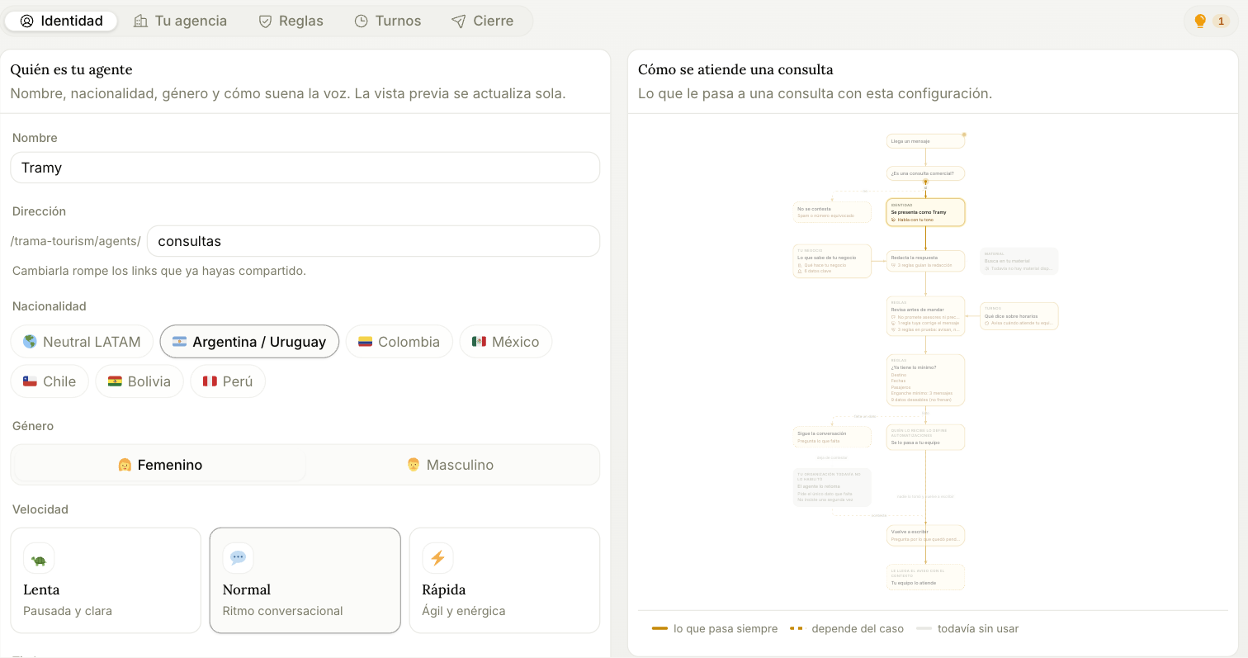Click the '/trama-tourism/agents/' path prefix

point(76,241)
